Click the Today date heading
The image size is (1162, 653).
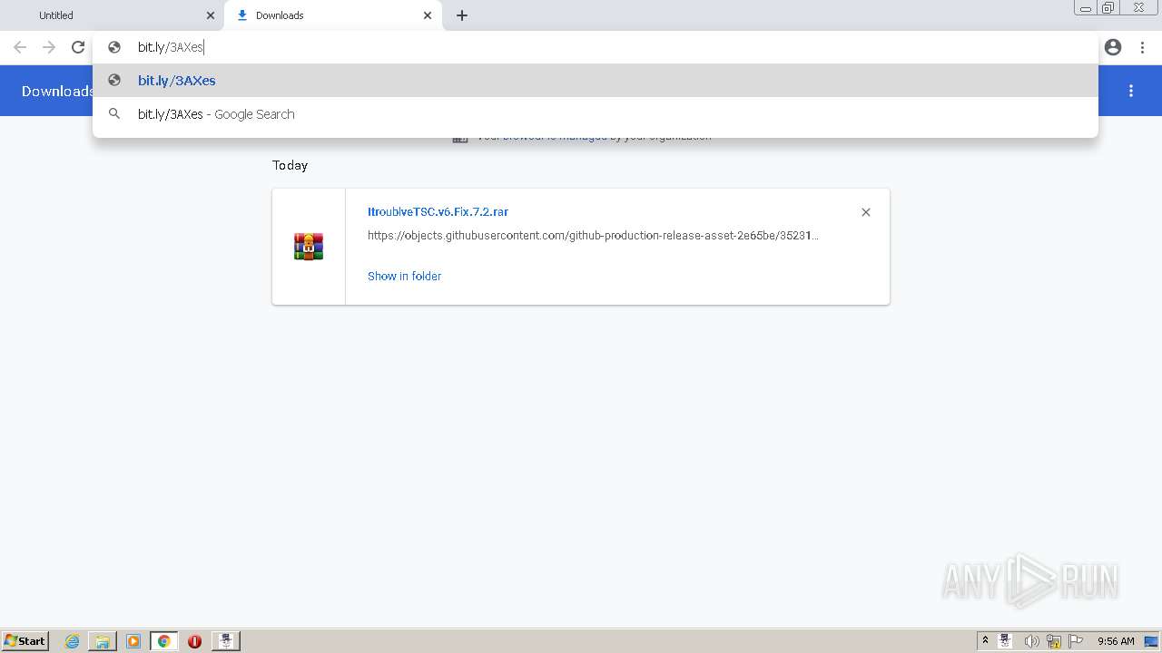[x=290, y=165]
